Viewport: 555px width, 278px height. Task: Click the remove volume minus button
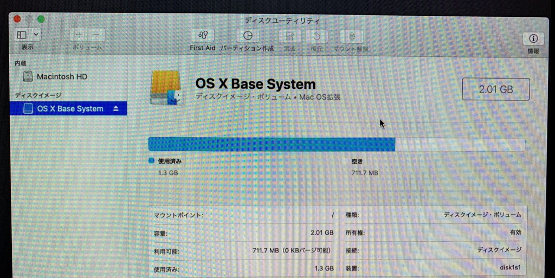click(x=96, y=35)
